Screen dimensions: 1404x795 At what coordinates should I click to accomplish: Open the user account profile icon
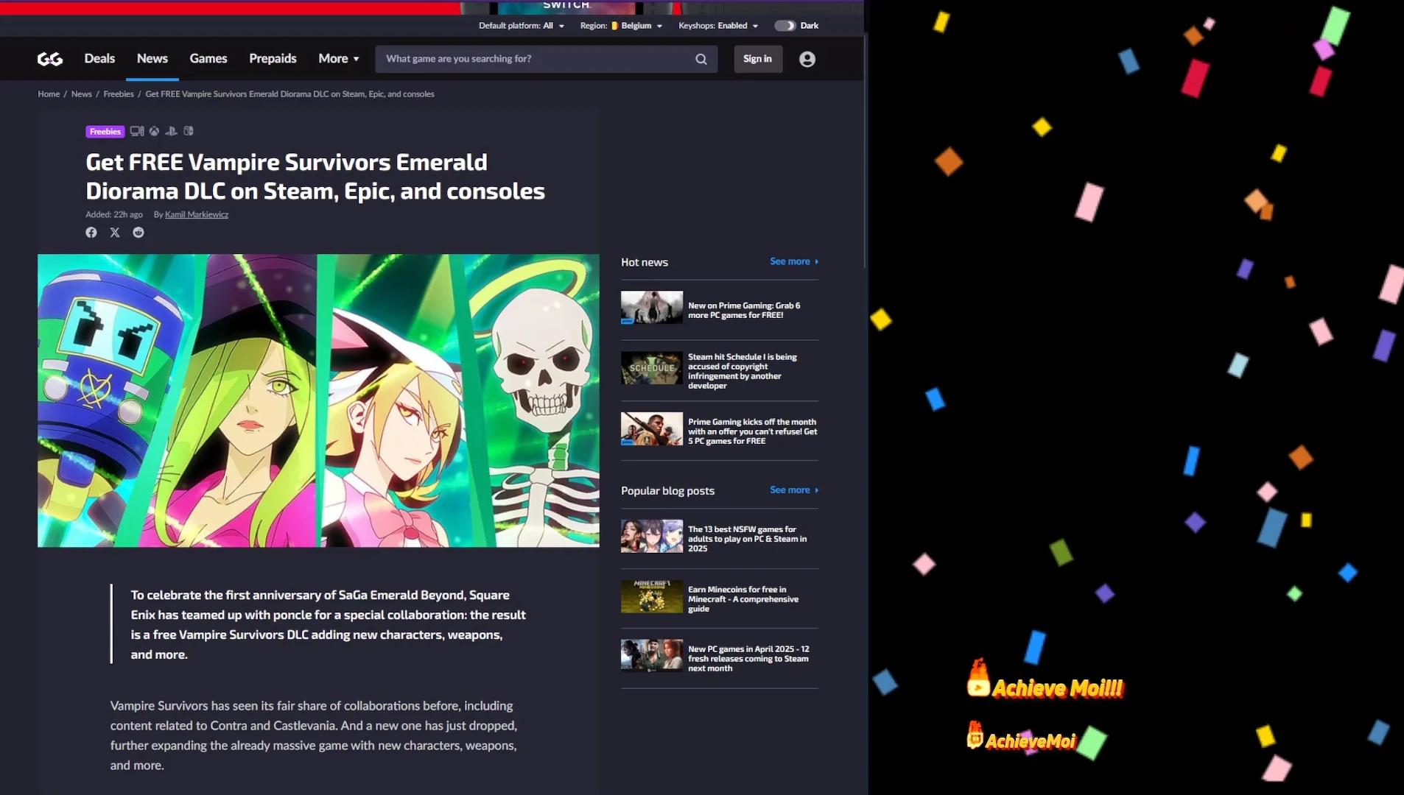[x=807, y=59]
